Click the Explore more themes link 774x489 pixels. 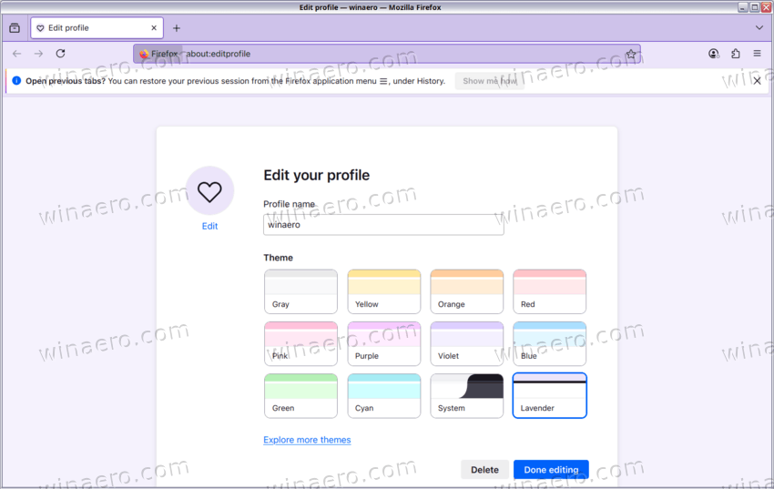(307, 440)
